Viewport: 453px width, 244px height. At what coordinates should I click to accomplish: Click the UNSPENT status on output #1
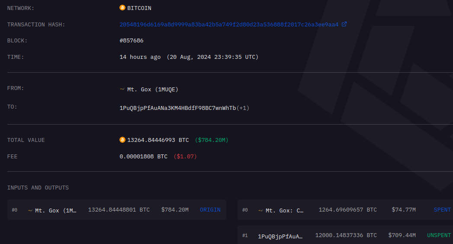point(439,235)
